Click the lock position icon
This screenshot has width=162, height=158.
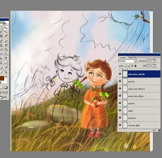(x=132, y=66)
